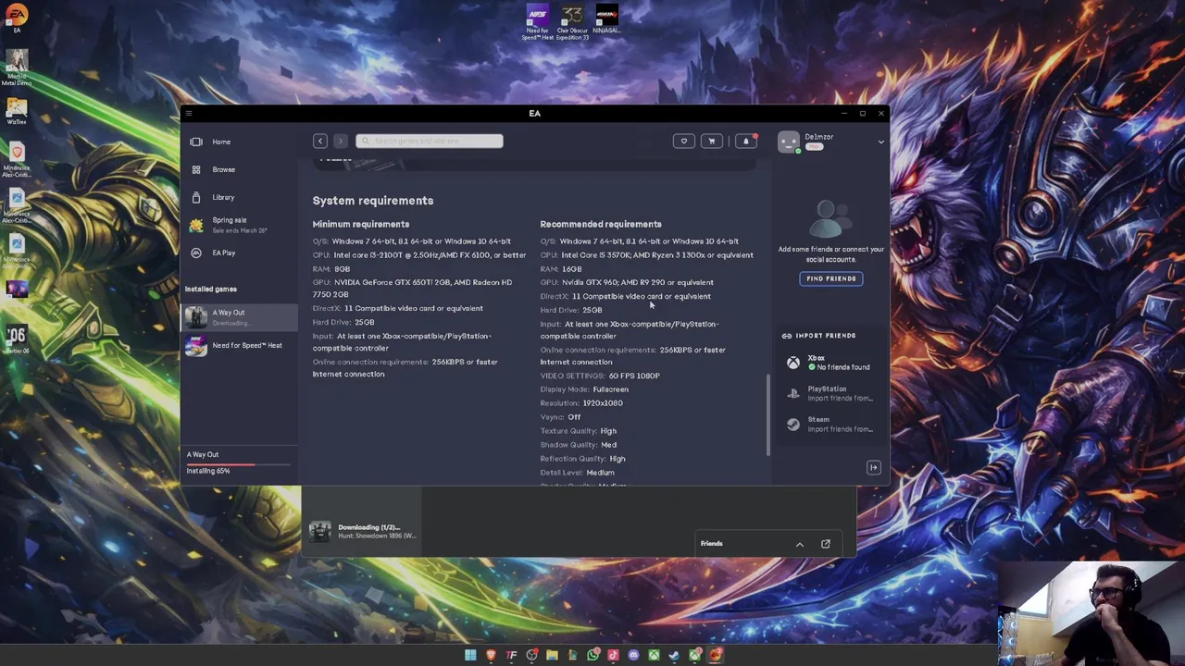Open WizTree desktop shortcut

pyautogui.click(x=17, y=111)
